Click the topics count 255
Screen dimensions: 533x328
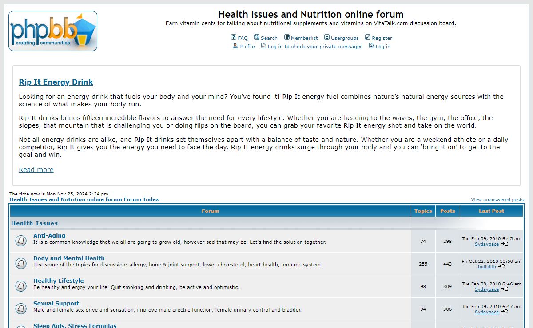(x=423, y=264)
